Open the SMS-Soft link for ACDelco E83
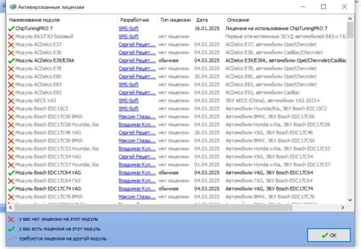This screenshot has height=249, width=361. tap(128, 85)
